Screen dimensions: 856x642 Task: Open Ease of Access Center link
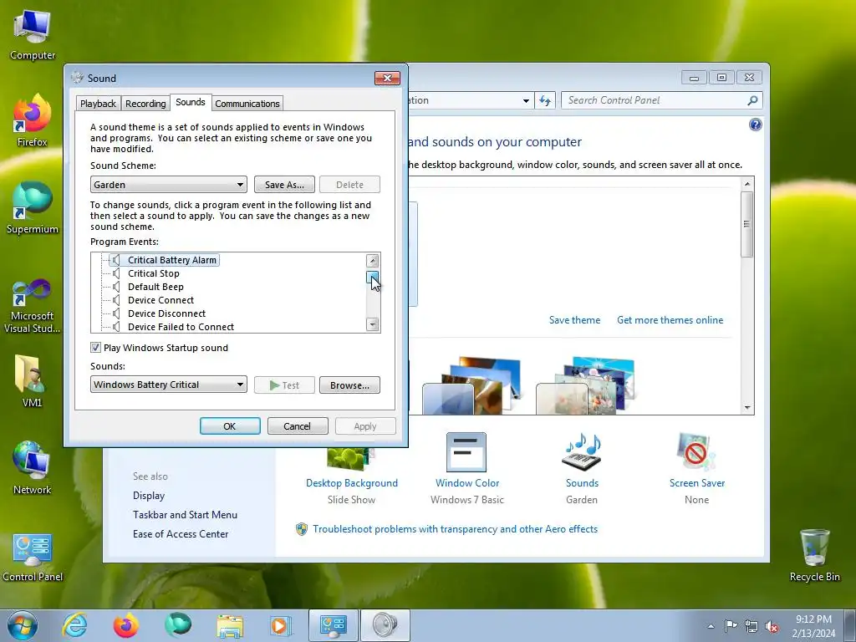(x=181, y=534)
